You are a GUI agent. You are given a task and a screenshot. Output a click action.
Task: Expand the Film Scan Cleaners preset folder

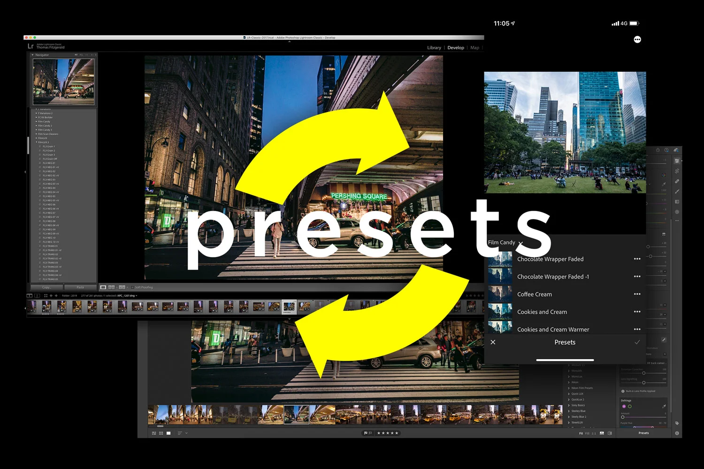pyautogui.click(x=36, y=134)
